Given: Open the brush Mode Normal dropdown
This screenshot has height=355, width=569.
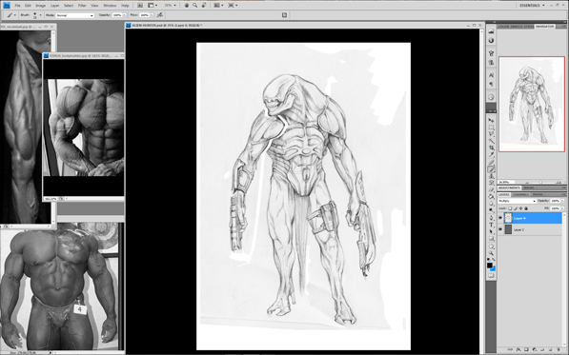Looking at the screenshot, I should (x=75, y=15).
